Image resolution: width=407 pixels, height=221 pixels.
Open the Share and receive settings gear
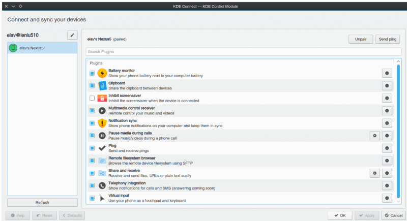click(x=375, y=173)
